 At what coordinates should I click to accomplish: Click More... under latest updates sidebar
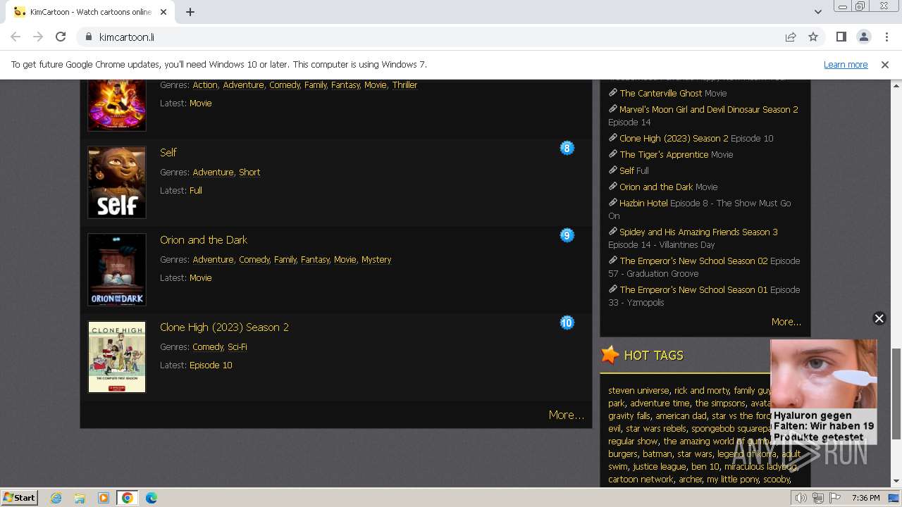[x=786, y=321]
